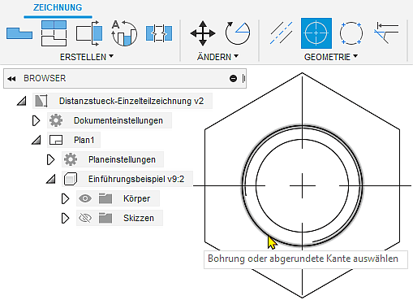The height and width of the screenshot is (300, 413).
Task: Select the Edge Extension tool
Action: point(386,33)
